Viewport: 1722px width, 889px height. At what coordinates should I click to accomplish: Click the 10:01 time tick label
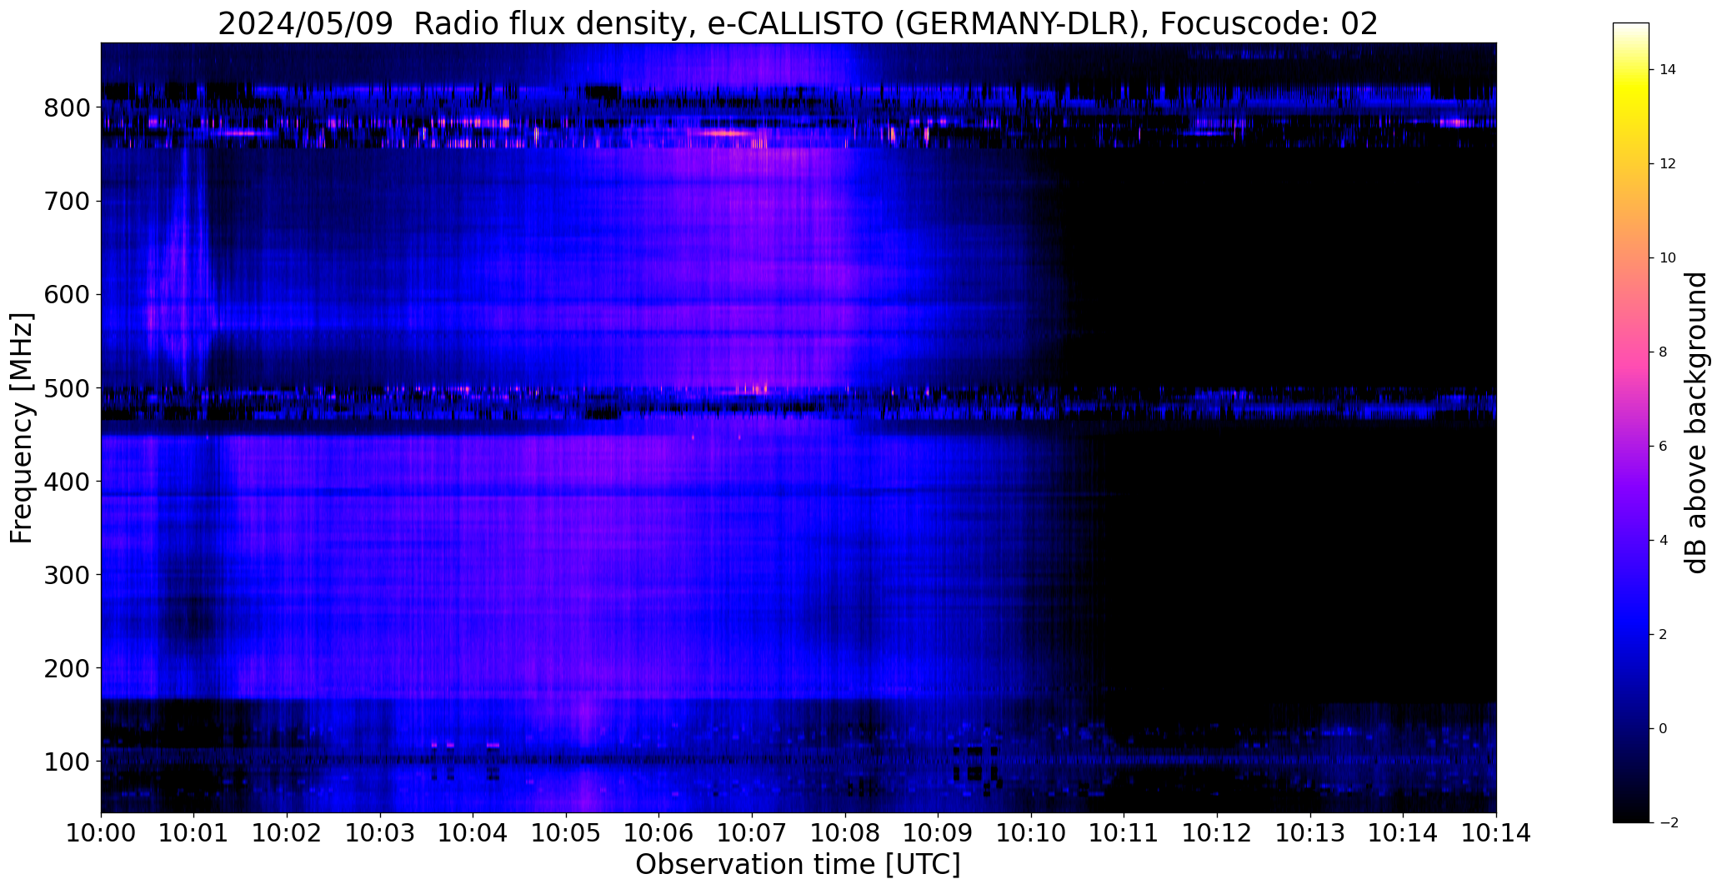[194, 832]
